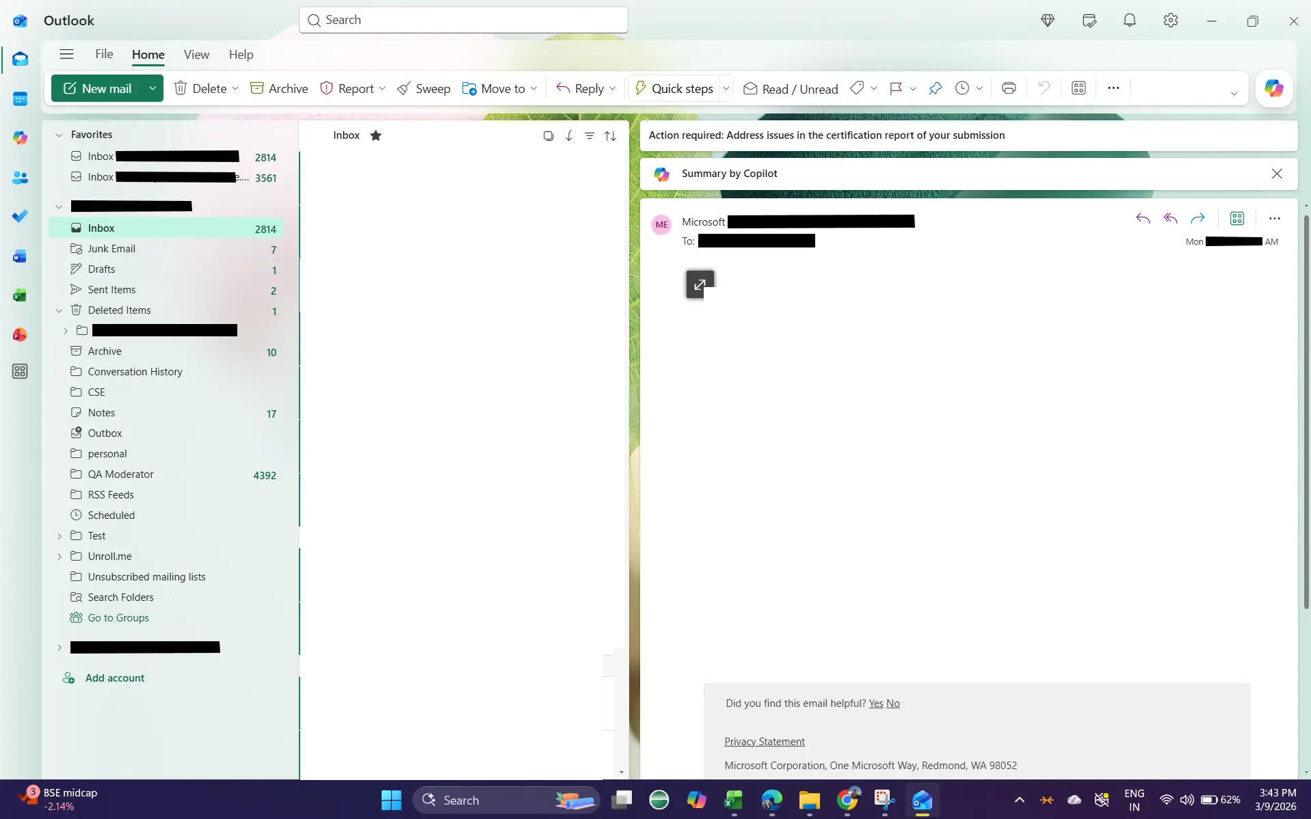Image resolution: width=1311 pixels, height=819 pixels.
Task: Toggle select-all messages checkbox icon
Action: tap(548, 136)
